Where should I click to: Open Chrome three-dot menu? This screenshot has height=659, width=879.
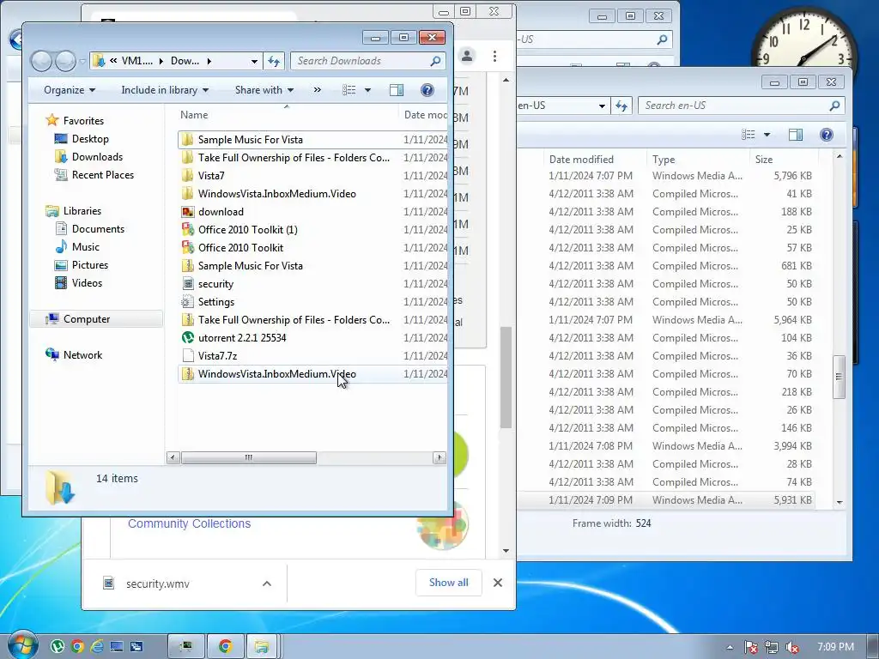point(494,56)
